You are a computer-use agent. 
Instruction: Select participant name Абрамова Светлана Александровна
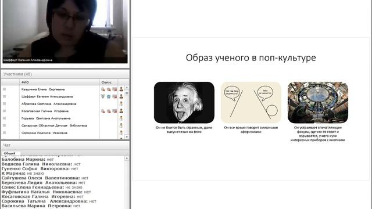(x=49, y=104)
